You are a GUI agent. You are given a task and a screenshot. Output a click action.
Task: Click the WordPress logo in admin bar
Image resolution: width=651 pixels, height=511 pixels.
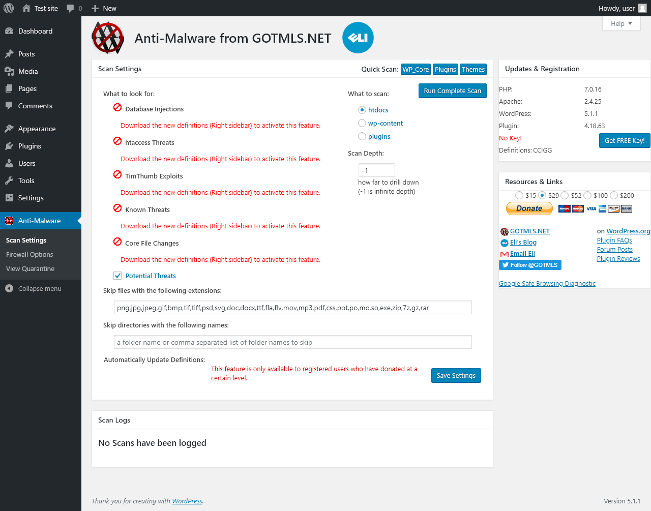[x=9, y=8]
